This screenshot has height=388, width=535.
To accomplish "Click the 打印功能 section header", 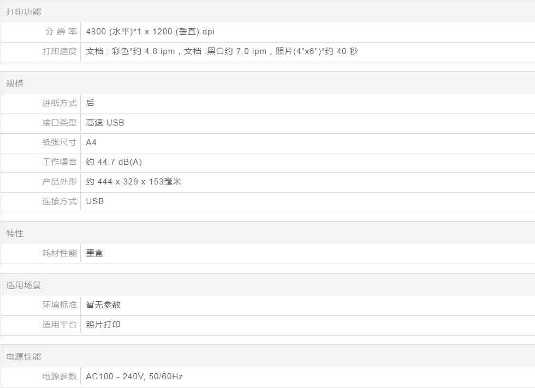I will [x=23, y=11].
